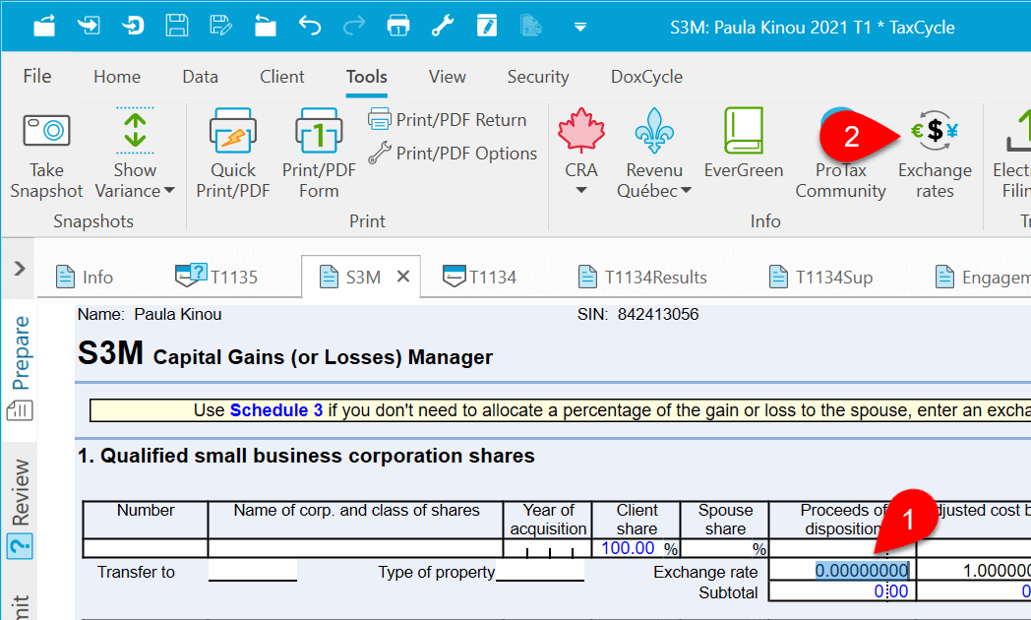Click the Open file icon in quick access toolbar
This screenshot has height=620, width=1031.
(44, 27)
